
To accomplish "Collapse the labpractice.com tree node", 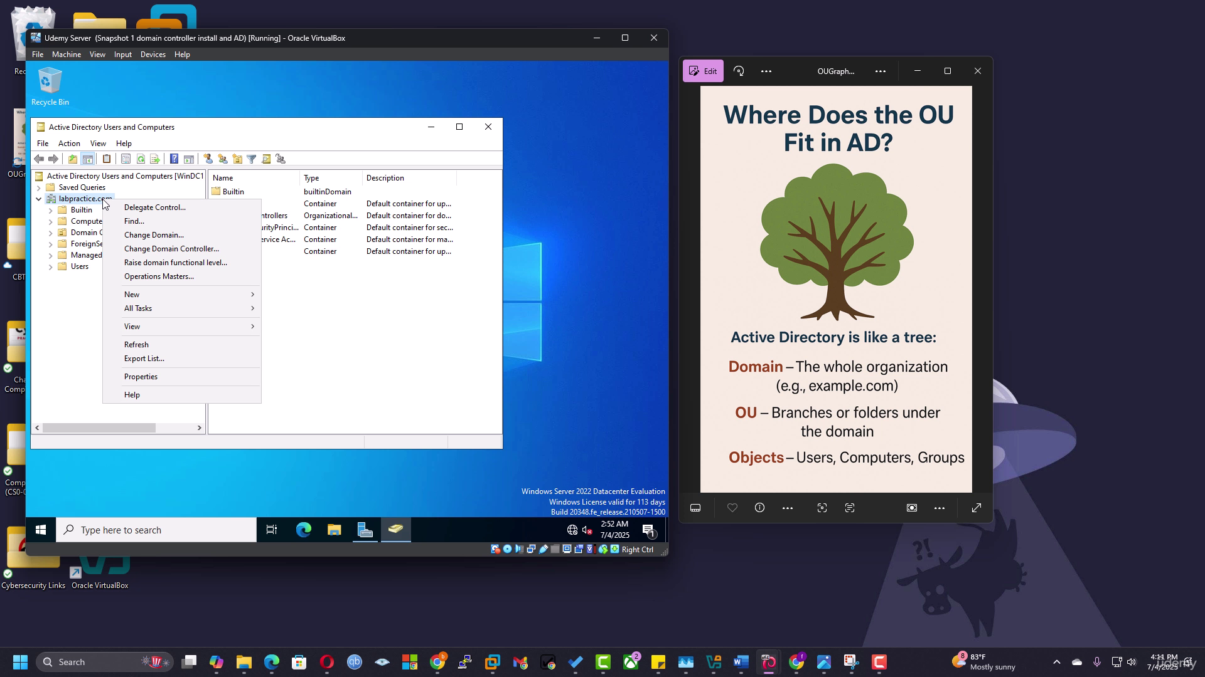I will [38, 199].
